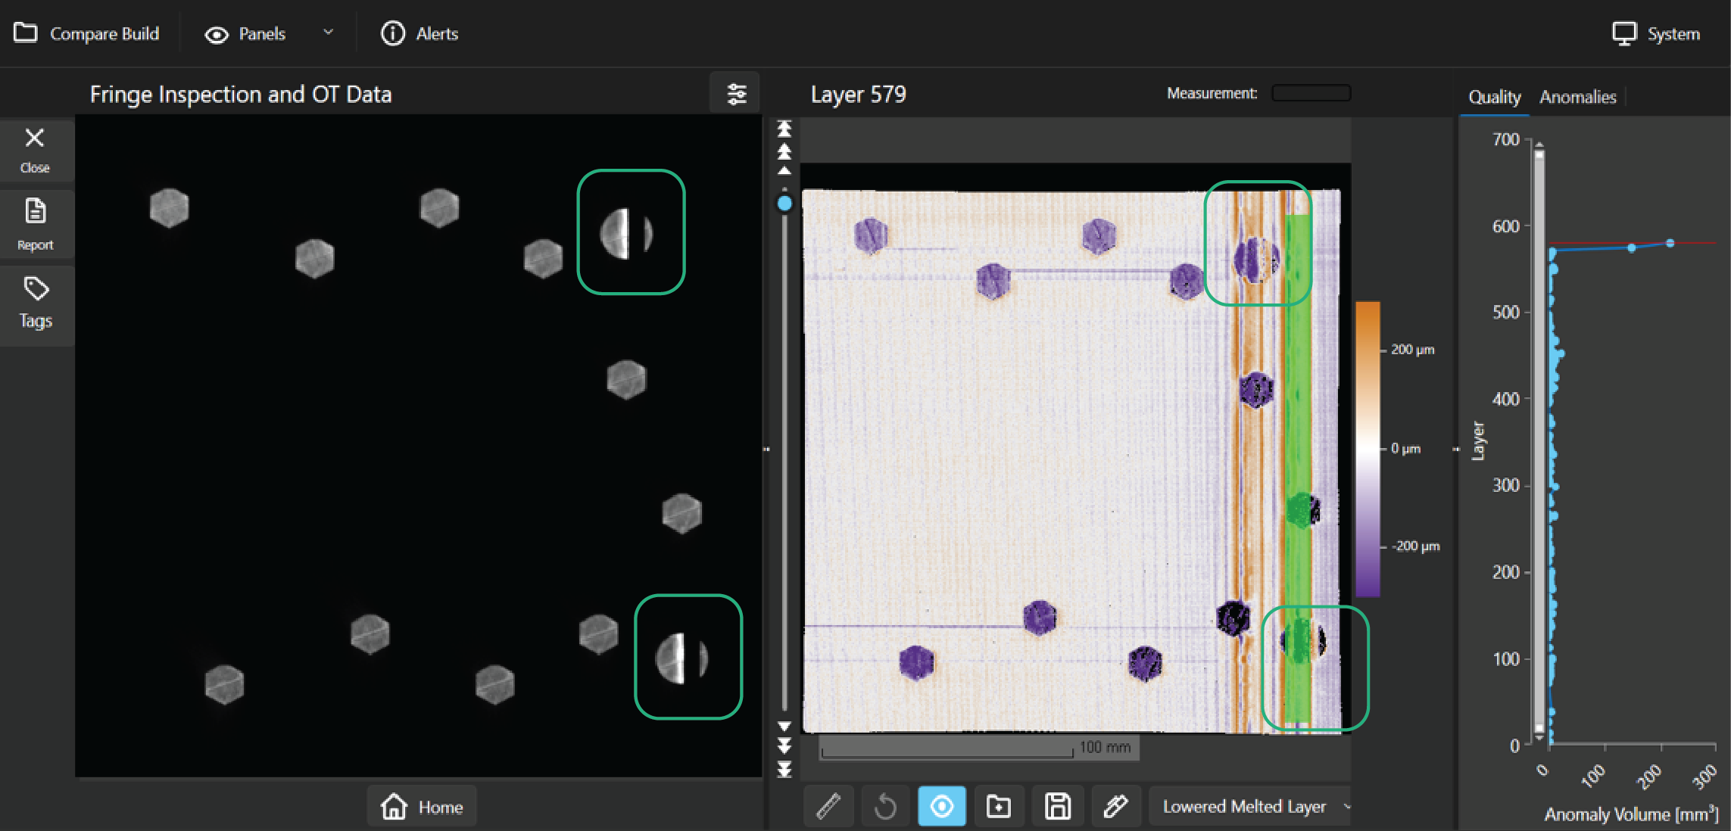Select the measurement ruler tool
1731x831 pixels.
click(828, 805)
